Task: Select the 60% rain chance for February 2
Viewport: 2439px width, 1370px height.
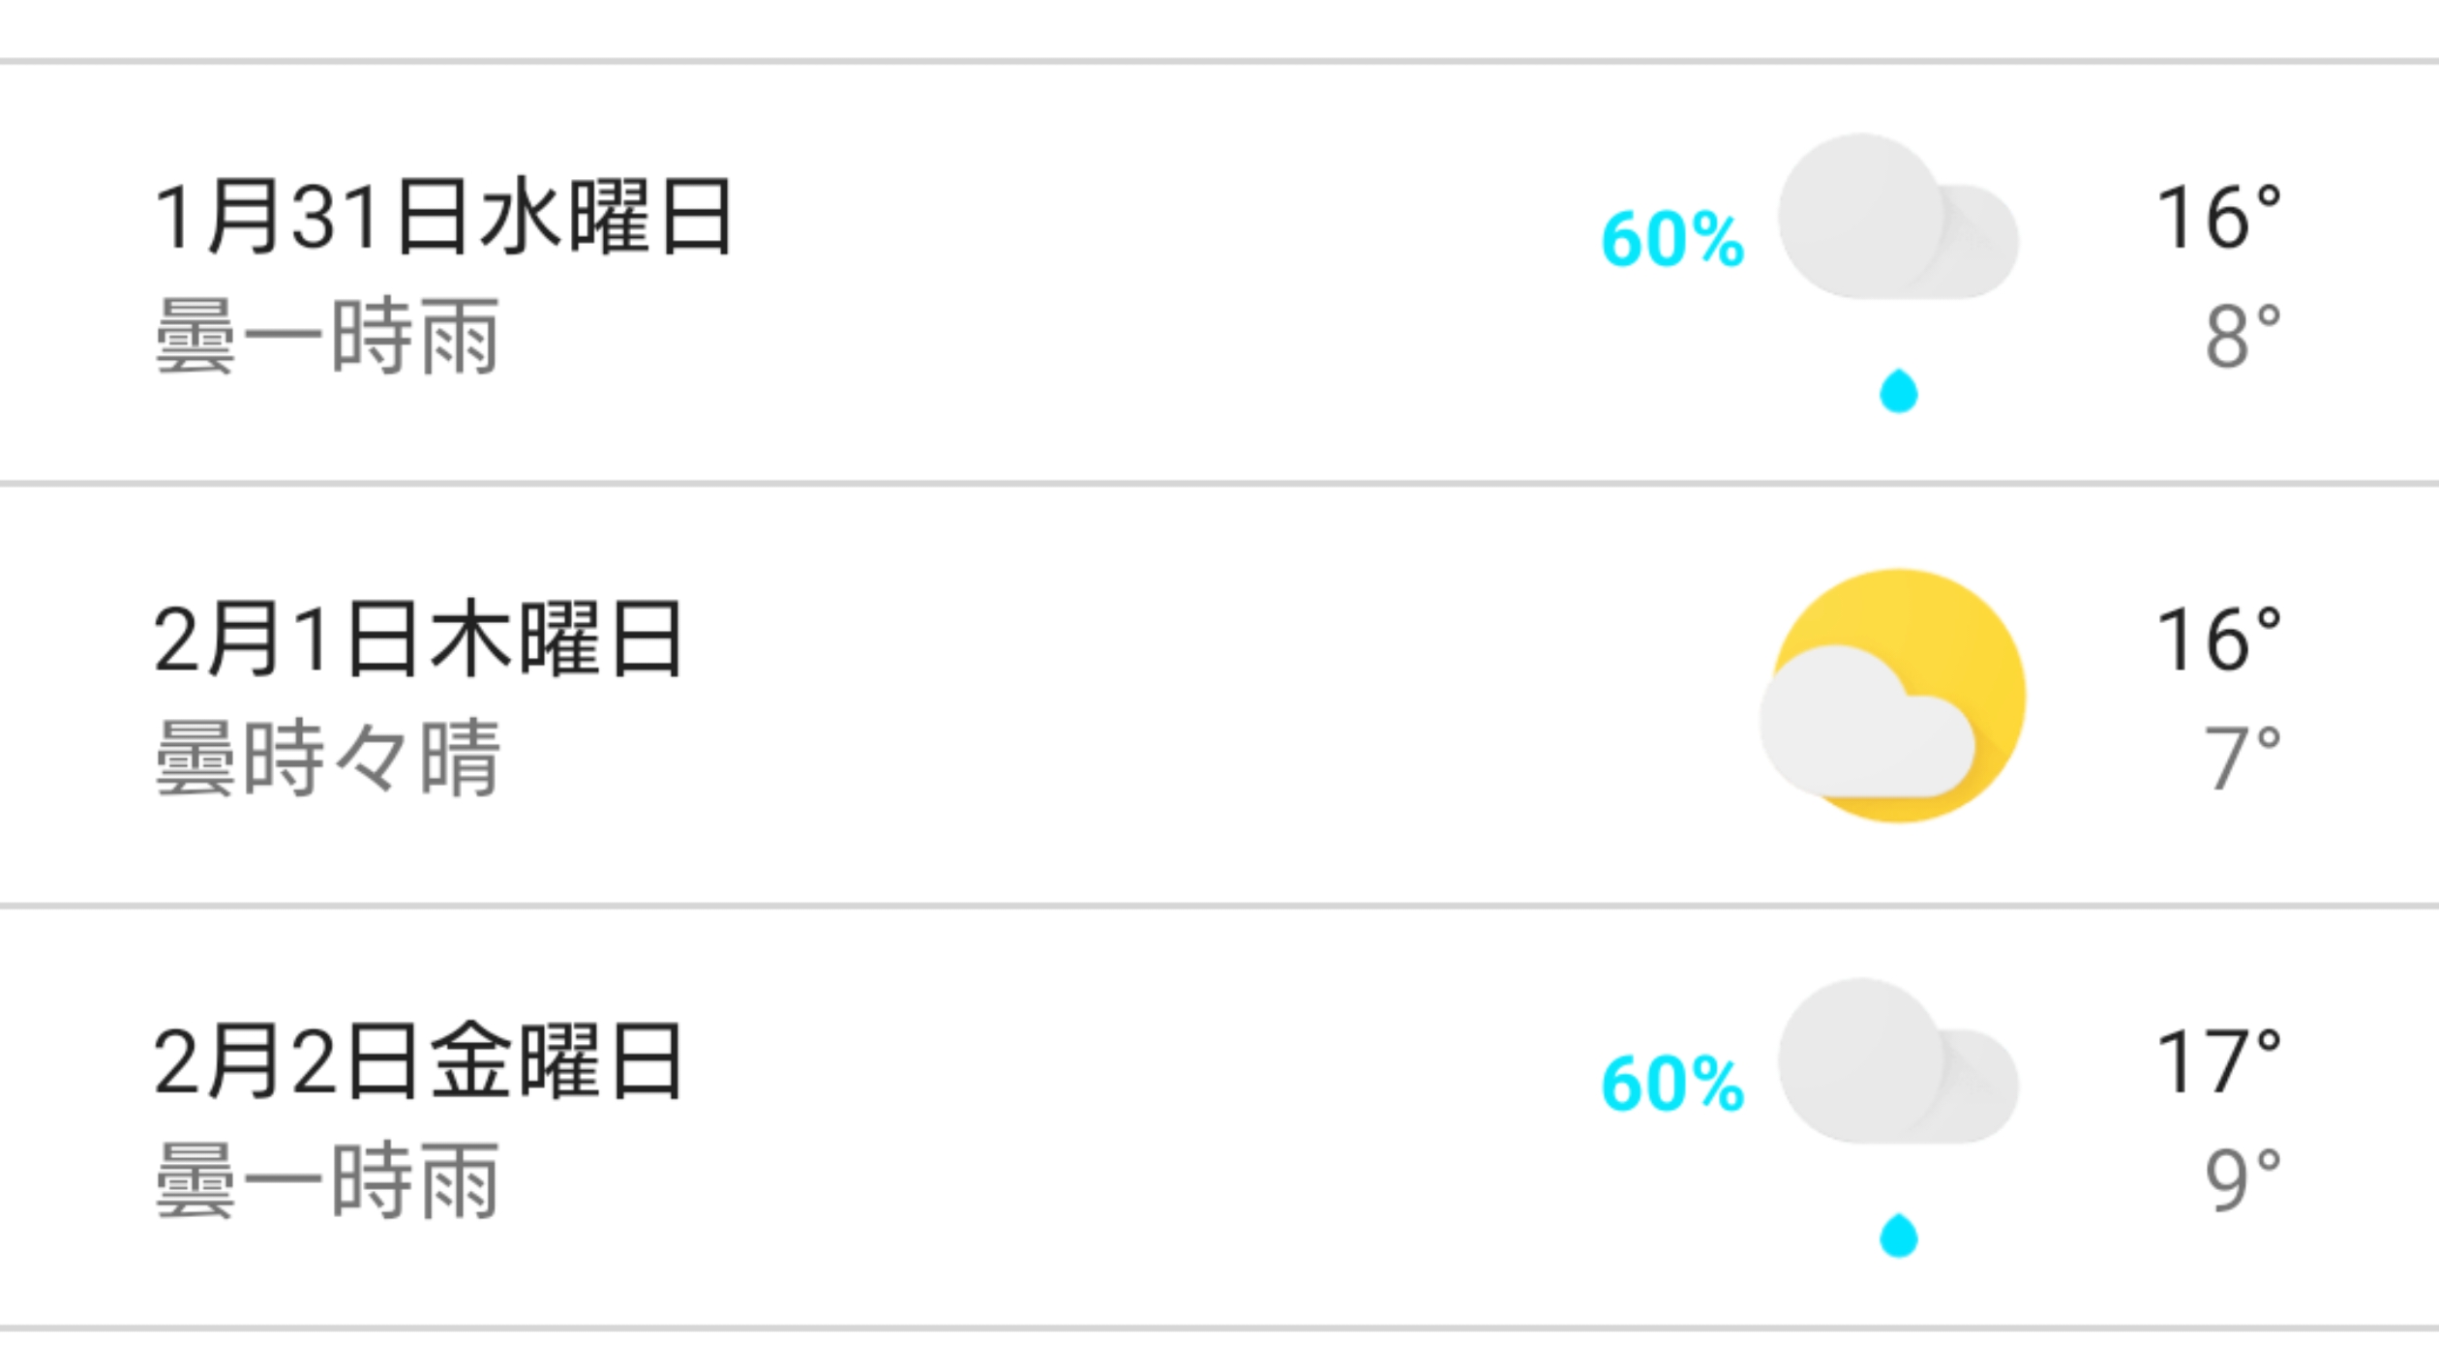Action: 1672,1084
